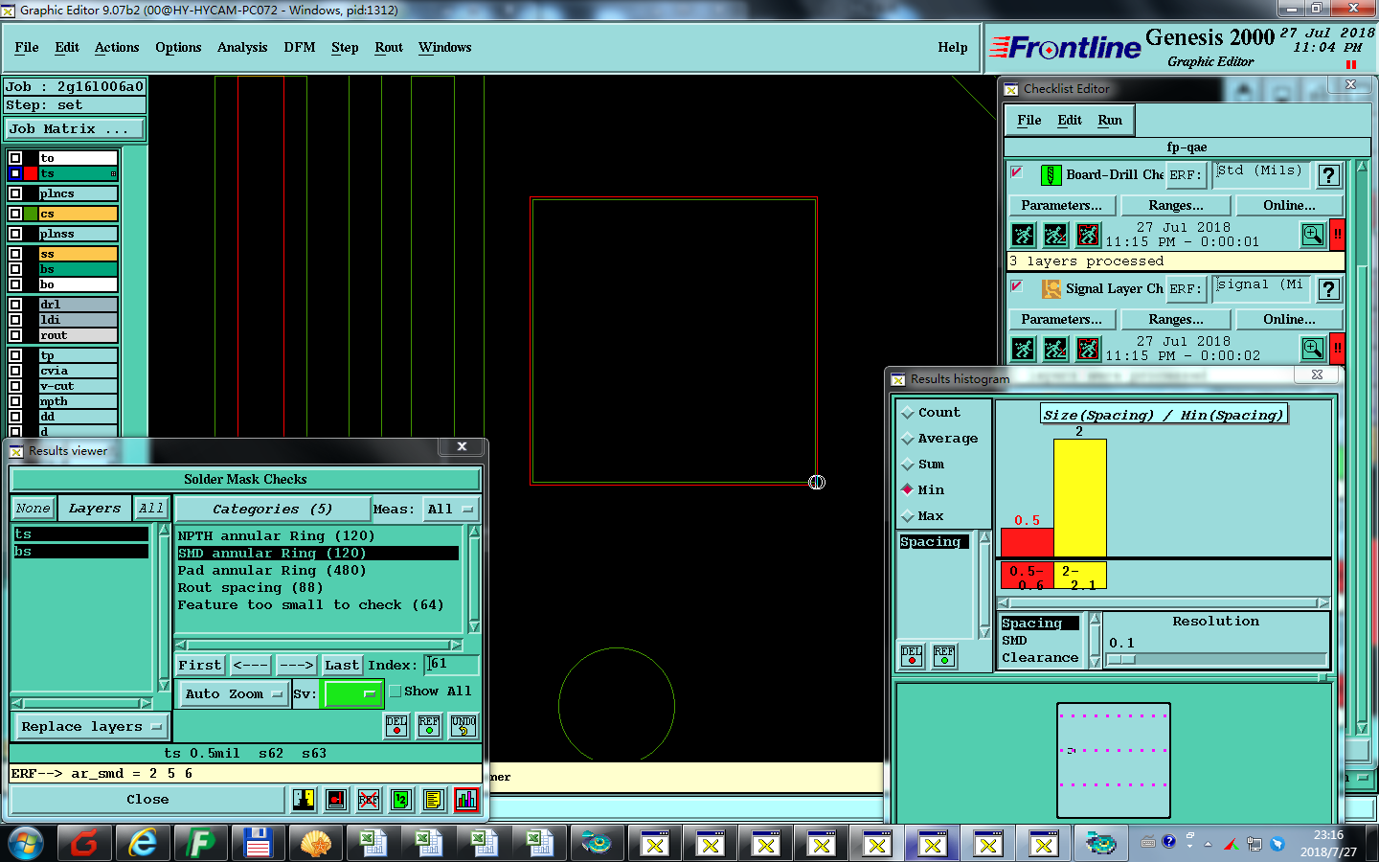Open the histogram icon in Results viewer

(x=465, y=800)
